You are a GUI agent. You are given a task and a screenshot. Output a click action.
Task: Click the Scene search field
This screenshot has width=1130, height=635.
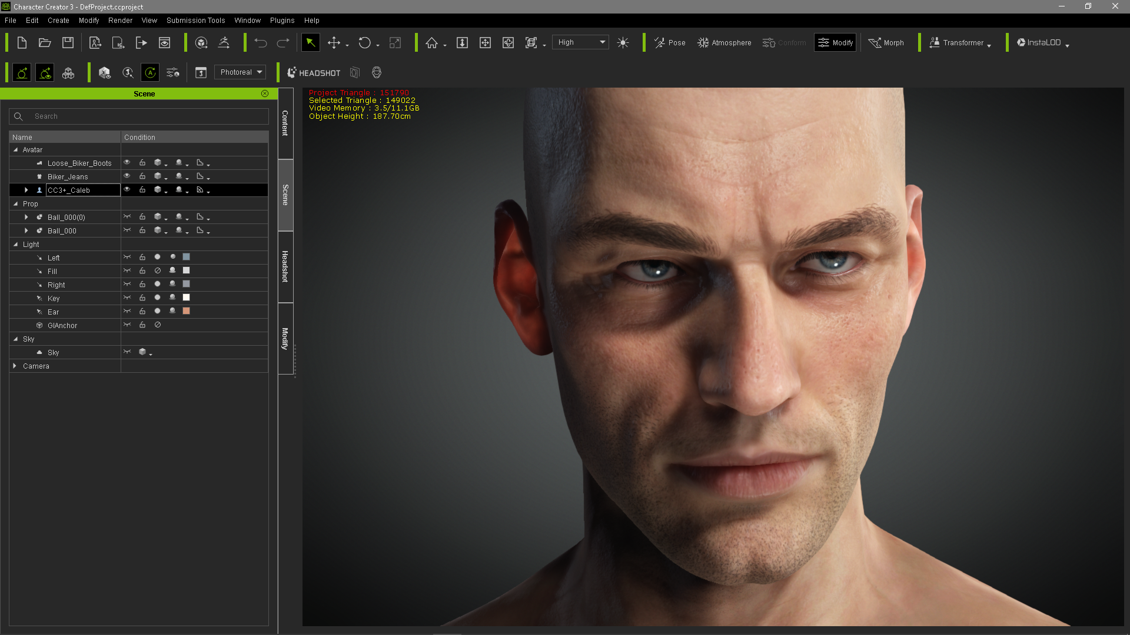[139, 116]
